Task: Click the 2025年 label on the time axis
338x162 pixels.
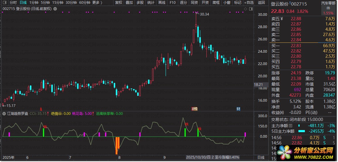Action: 9,158
